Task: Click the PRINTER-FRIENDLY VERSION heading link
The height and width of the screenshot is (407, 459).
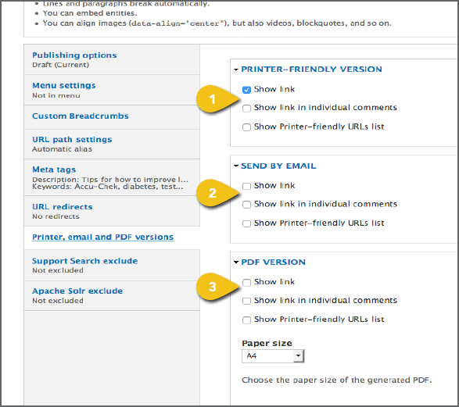Action: (x=311, y=70)
